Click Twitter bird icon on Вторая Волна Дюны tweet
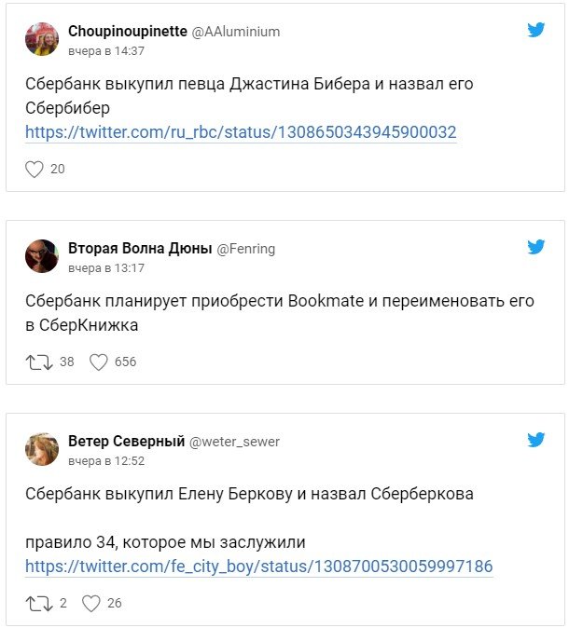The width and height of the screenshot is (569, 628). pos(535,247)
